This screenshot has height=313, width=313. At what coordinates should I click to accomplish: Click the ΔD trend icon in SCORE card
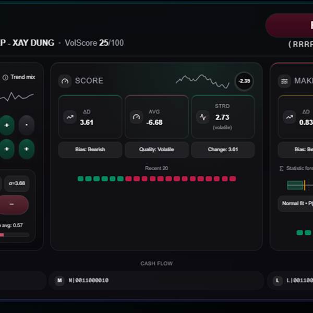[x=70, y=117]
